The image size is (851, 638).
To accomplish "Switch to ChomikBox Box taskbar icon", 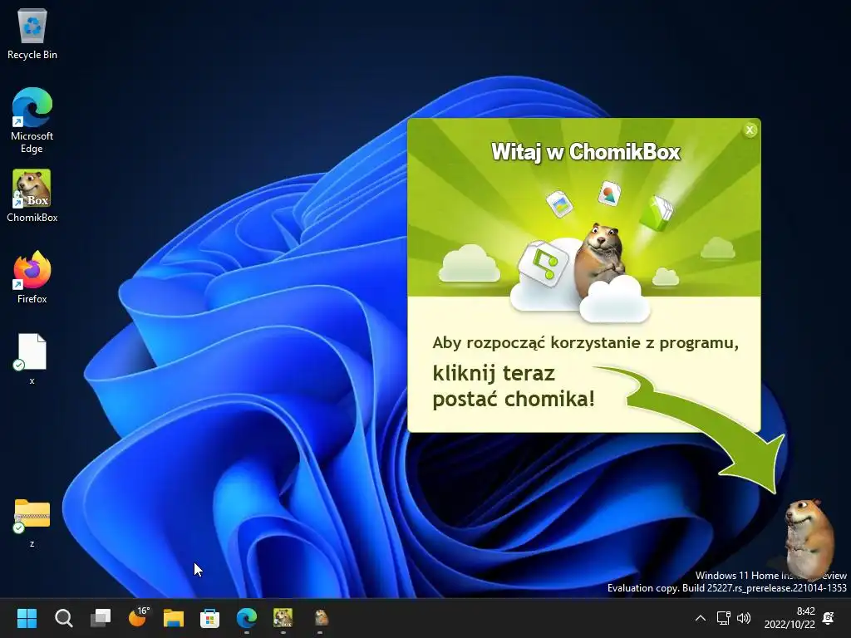I will (x=283, y=618).
